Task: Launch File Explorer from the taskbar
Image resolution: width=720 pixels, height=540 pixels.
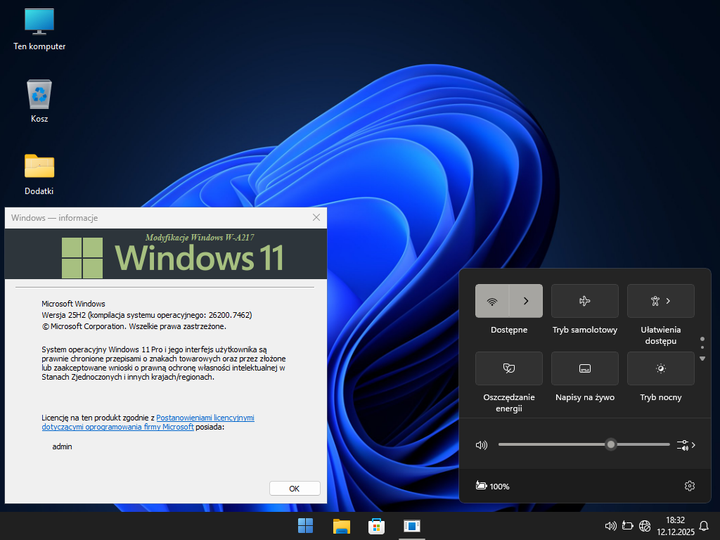Action: pyautogui.click(x=342, y=526)
